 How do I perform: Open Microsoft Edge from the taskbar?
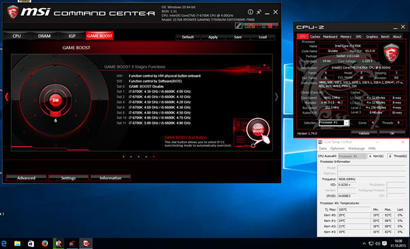pos(4,243)
